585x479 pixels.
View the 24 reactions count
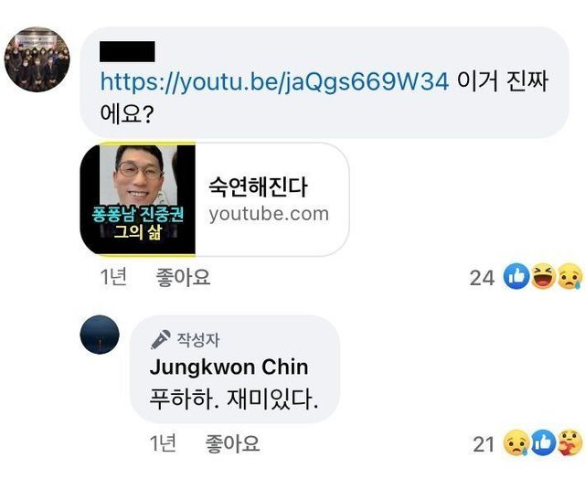point(482,279)
